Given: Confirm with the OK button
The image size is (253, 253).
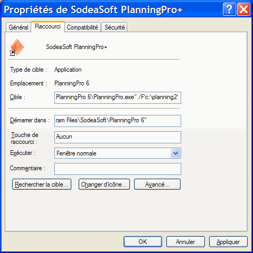Looking at the screenshot, I should click(x=143, y=242).
